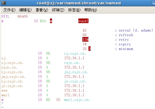Click the highlighted 15M retry value
This screenshot has height=109, width=155.
click(x=85, y=39)
